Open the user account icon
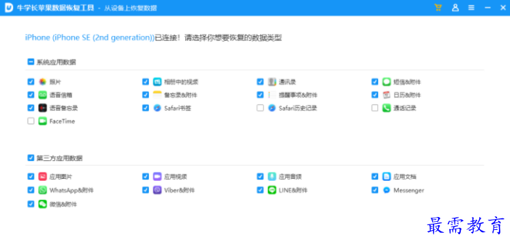The height and width of the screenshot is (247, 510). [455, 8]
